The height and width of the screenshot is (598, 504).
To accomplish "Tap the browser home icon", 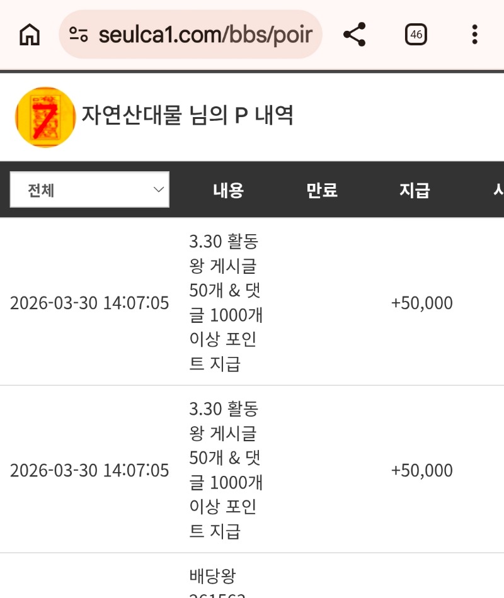I will click(x=30, y=35).
